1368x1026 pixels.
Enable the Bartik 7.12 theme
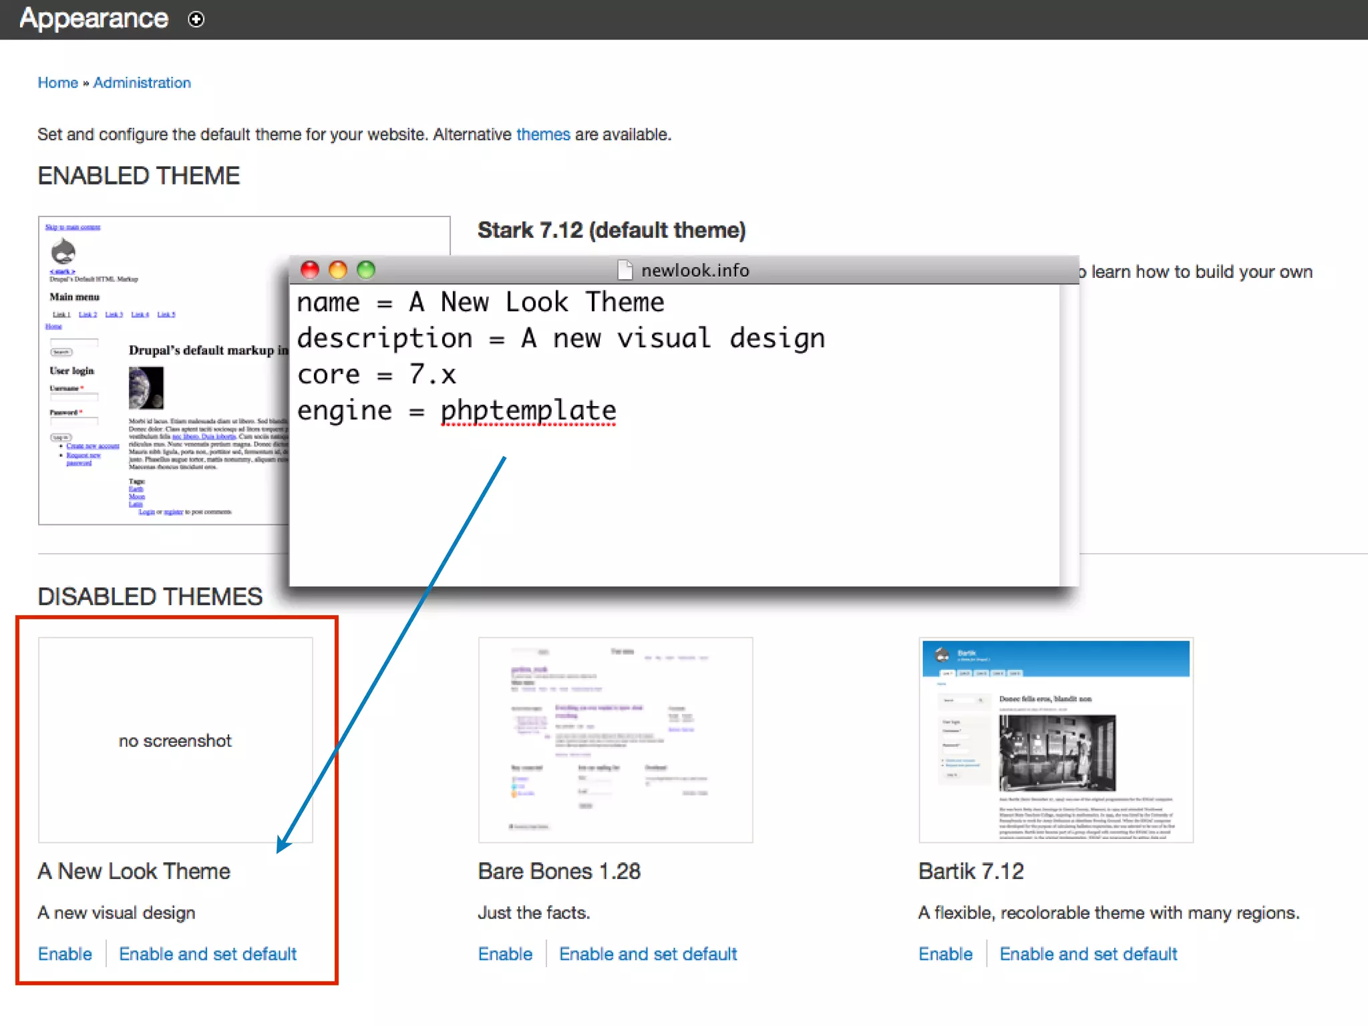(x=945, y=954)
